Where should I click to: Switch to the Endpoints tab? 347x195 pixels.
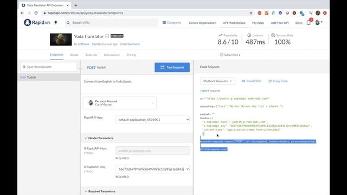point(56,55)
